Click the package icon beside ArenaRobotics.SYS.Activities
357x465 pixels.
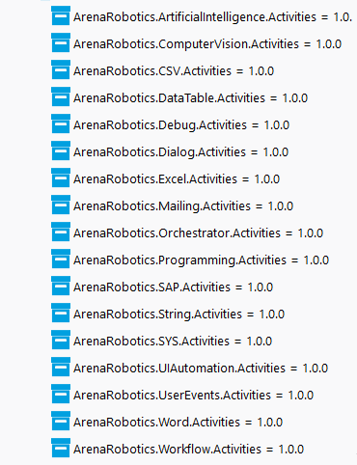click(x=61, y=340)
